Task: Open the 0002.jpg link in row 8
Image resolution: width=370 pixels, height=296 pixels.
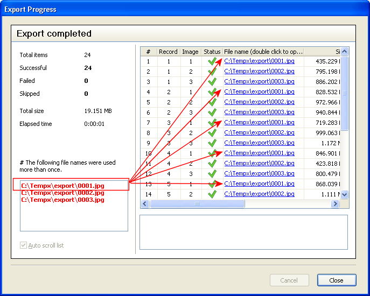Action: pos(260,132)
